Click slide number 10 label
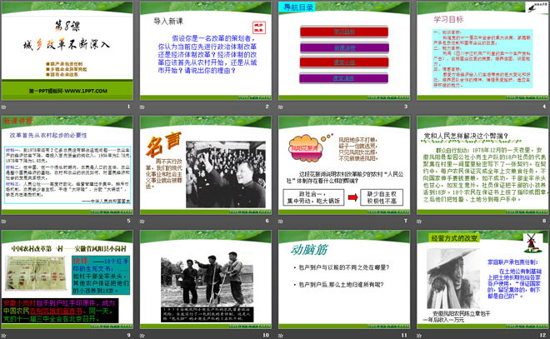 (x=266, y=336)
